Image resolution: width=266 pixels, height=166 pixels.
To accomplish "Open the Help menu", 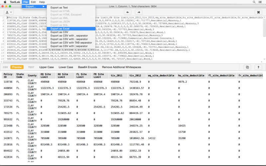I will pyautogui.click(x=42, y=2).
